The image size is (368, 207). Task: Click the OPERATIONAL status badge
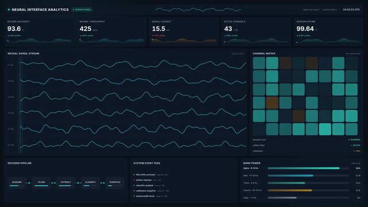[x=82, y=10]
